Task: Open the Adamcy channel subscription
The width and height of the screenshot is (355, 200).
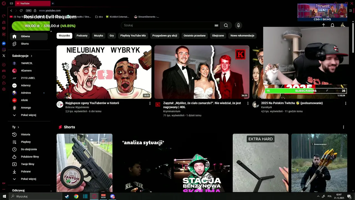Action: click(29, 86)
